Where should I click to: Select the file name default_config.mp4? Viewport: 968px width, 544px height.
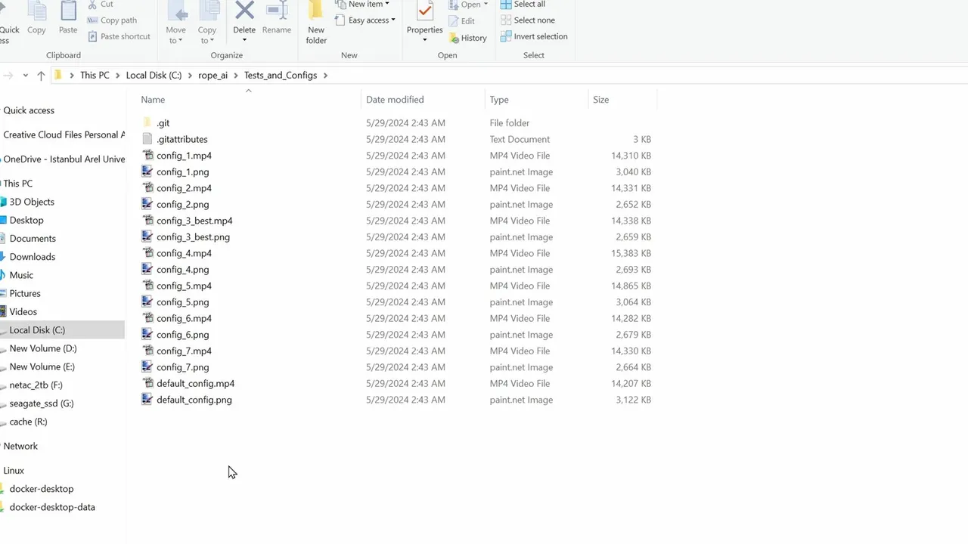pos(195,384)
